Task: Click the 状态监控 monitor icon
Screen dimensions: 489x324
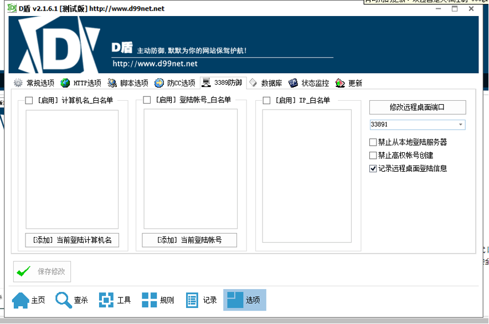Action: click(x=293, y=83)
